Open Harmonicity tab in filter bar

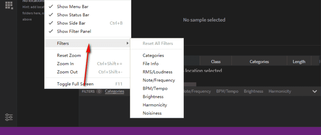coord(280,91)
